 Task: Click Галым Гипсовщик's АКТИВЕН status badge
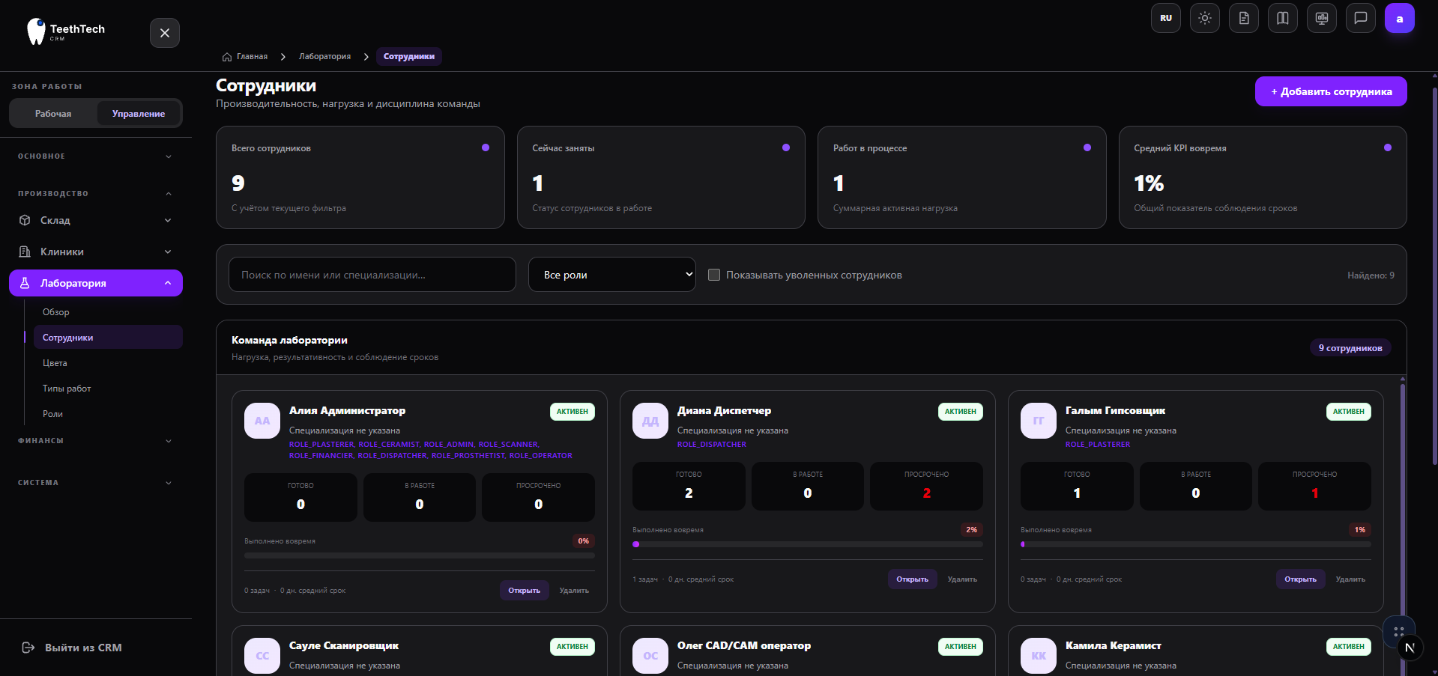[1349, 412]
